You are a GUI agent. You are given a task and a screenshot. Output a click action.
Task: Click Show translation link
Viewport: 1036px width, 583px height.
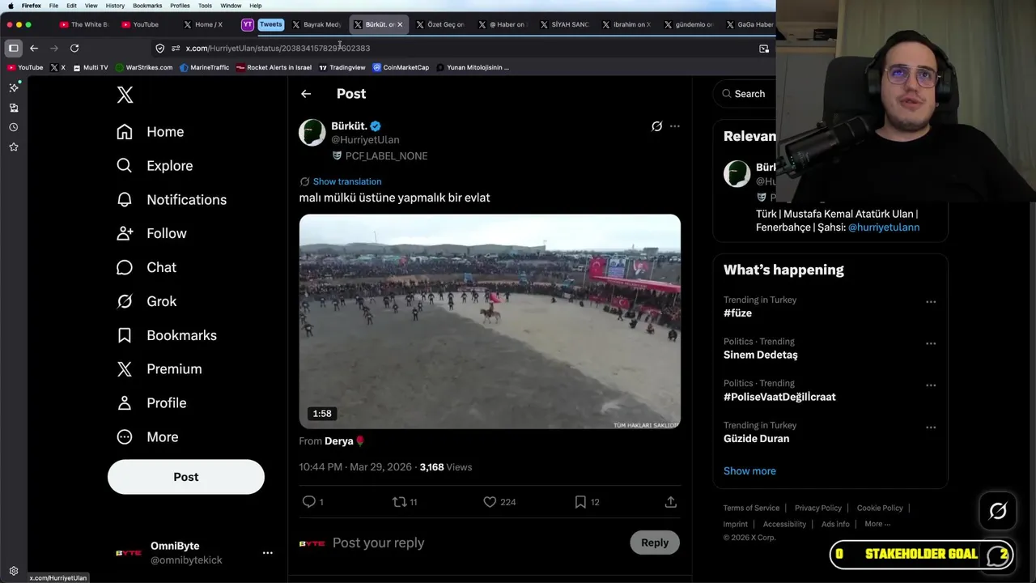(347, 181)
